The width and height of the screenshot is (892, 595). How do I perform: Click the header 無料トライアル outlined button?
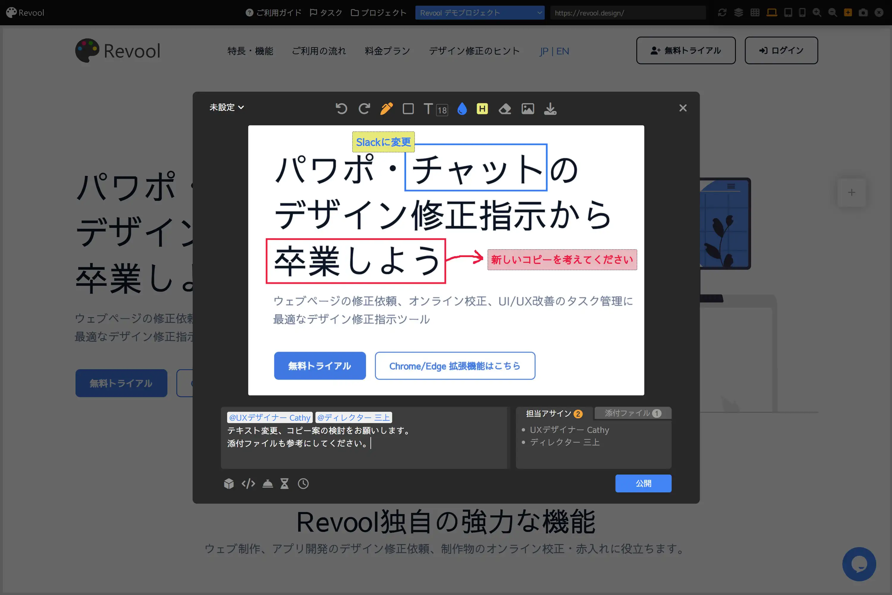pos(686,51)
